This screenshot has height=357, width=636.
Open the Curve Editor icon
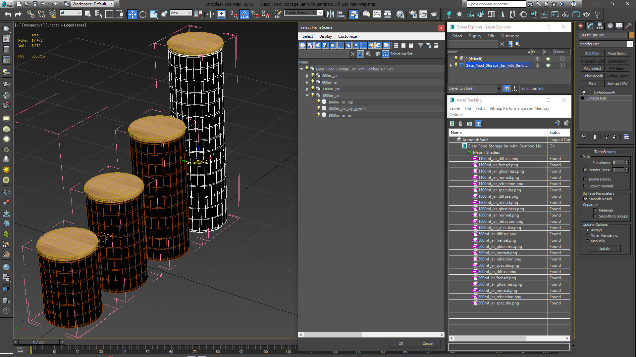[x=377, y=14]
